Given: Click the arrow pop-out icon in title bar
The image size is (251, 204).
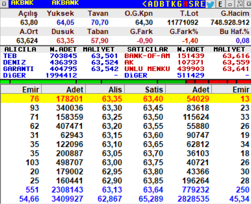Looking at the screenshot, I should pos(240,4).
